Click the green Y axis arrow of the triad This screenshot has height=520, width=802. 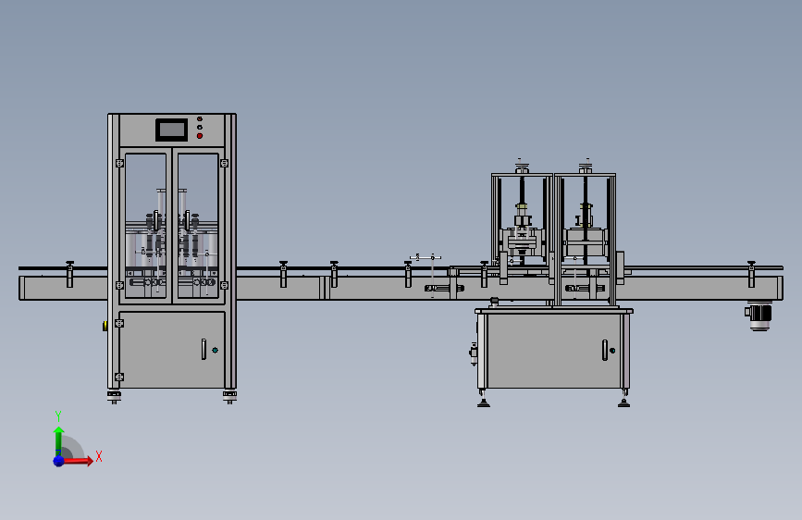[x=58, y=440]
